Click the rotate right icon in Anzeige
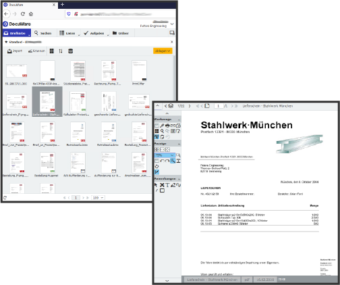 tap(167, 161)
